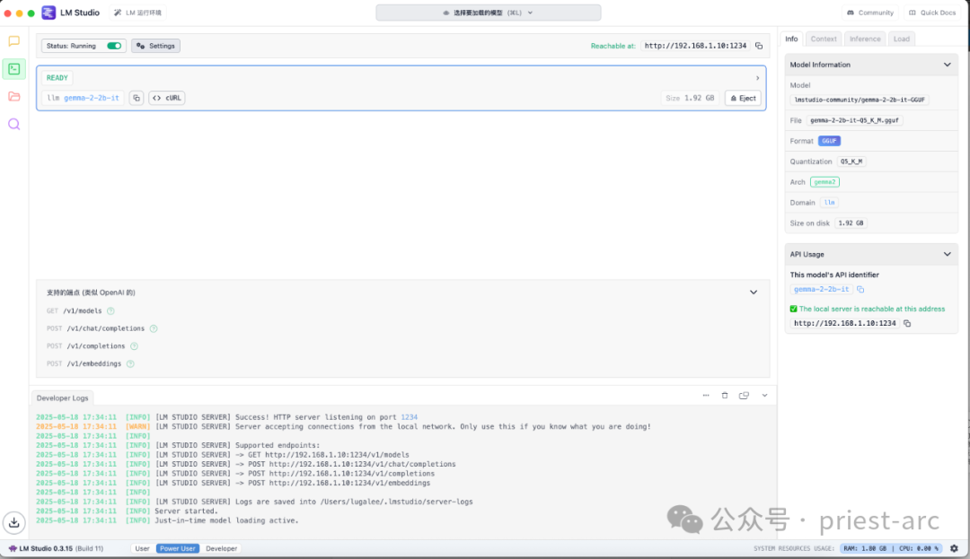Click the cURL button for model
Screen dimensions: 970x559
tap(167, 98)
